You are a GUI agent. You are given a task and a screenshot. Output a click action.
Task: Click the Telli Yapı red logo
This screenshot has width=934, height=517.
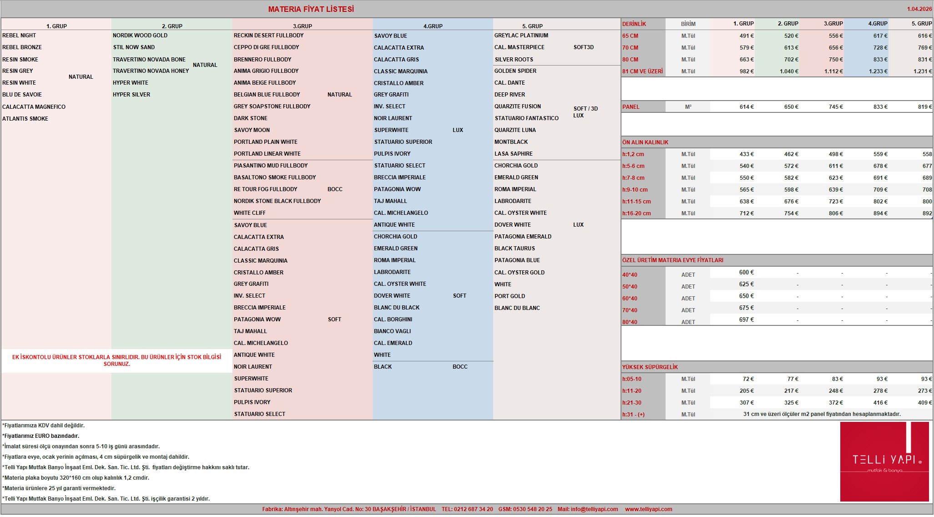[884, 461]
